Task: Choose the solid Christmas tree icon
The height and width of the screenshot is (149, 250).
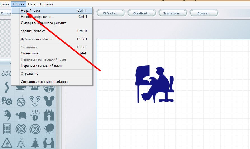Action: [x=35, y=143]
